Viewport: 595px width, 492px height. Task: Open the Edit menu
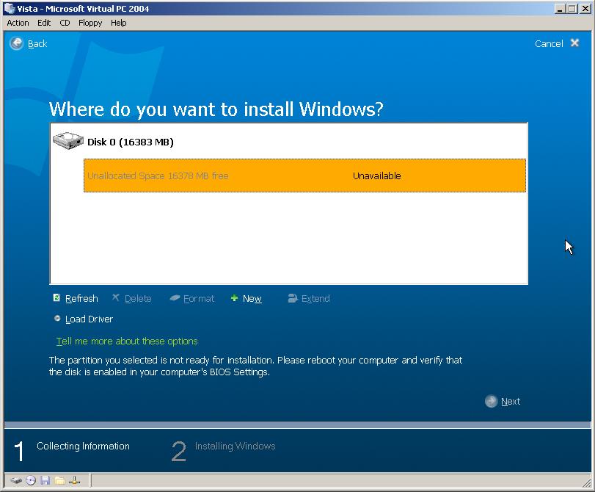(44, 23)
